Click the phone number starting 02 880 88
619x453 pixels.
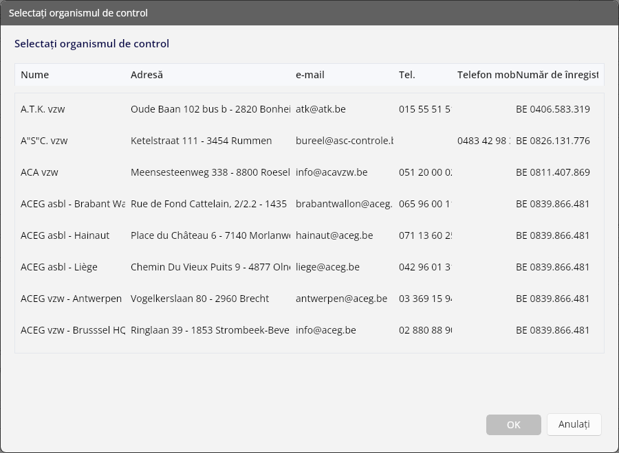pos(425,330)
